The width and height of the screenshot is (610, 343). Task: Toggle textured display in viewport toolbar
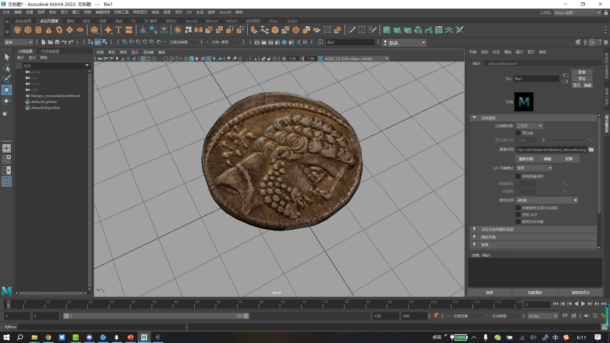(208, 59)
